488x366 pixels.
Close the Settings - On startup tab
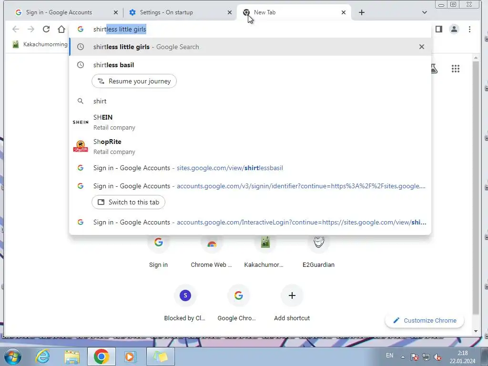click(229, 12)
